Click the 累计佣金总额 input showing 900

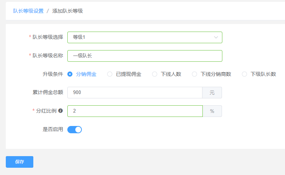click(135, 93)
